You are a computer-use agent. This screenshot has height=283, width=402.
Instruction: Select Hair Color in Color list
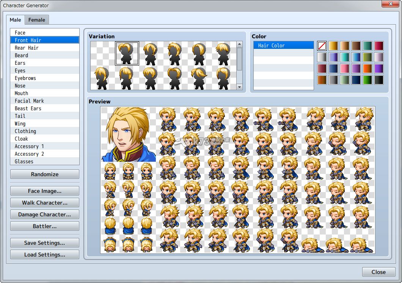point(283,45)
